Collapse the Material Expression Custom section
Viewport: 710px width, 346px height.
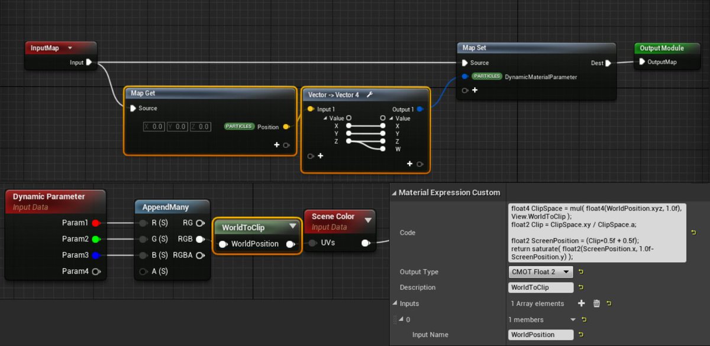click(x=393, y=192)
